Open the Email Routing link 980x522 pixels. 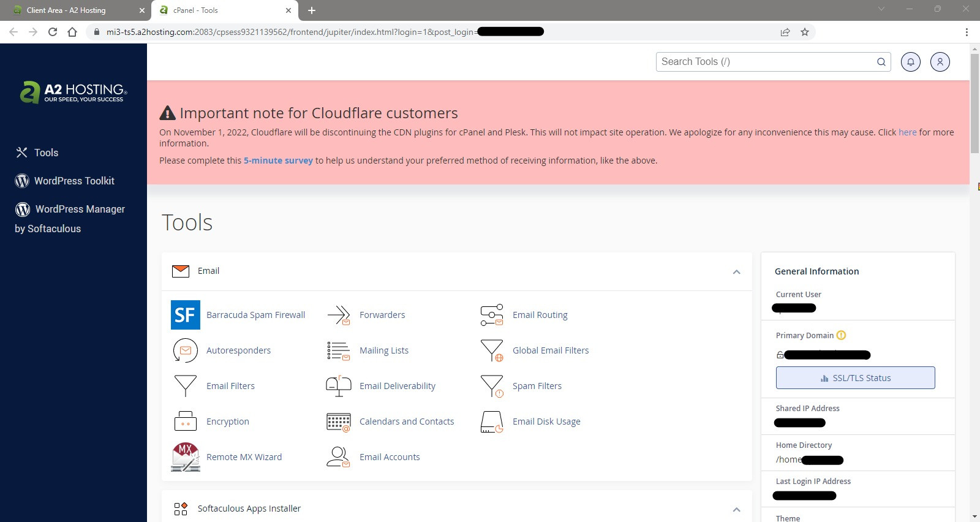540,315
